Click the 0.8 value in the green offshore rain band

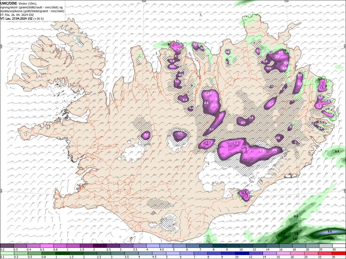[296, 217]
